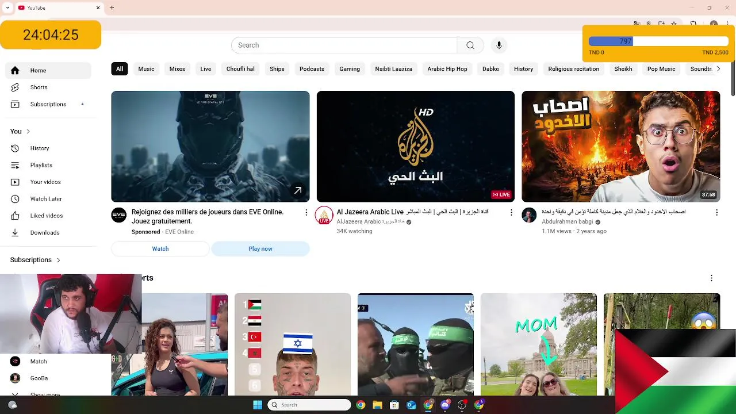This screenshot has width=736, height=414.
Task: Open Discord from taskbar
Action: click(x=445, y=405)
